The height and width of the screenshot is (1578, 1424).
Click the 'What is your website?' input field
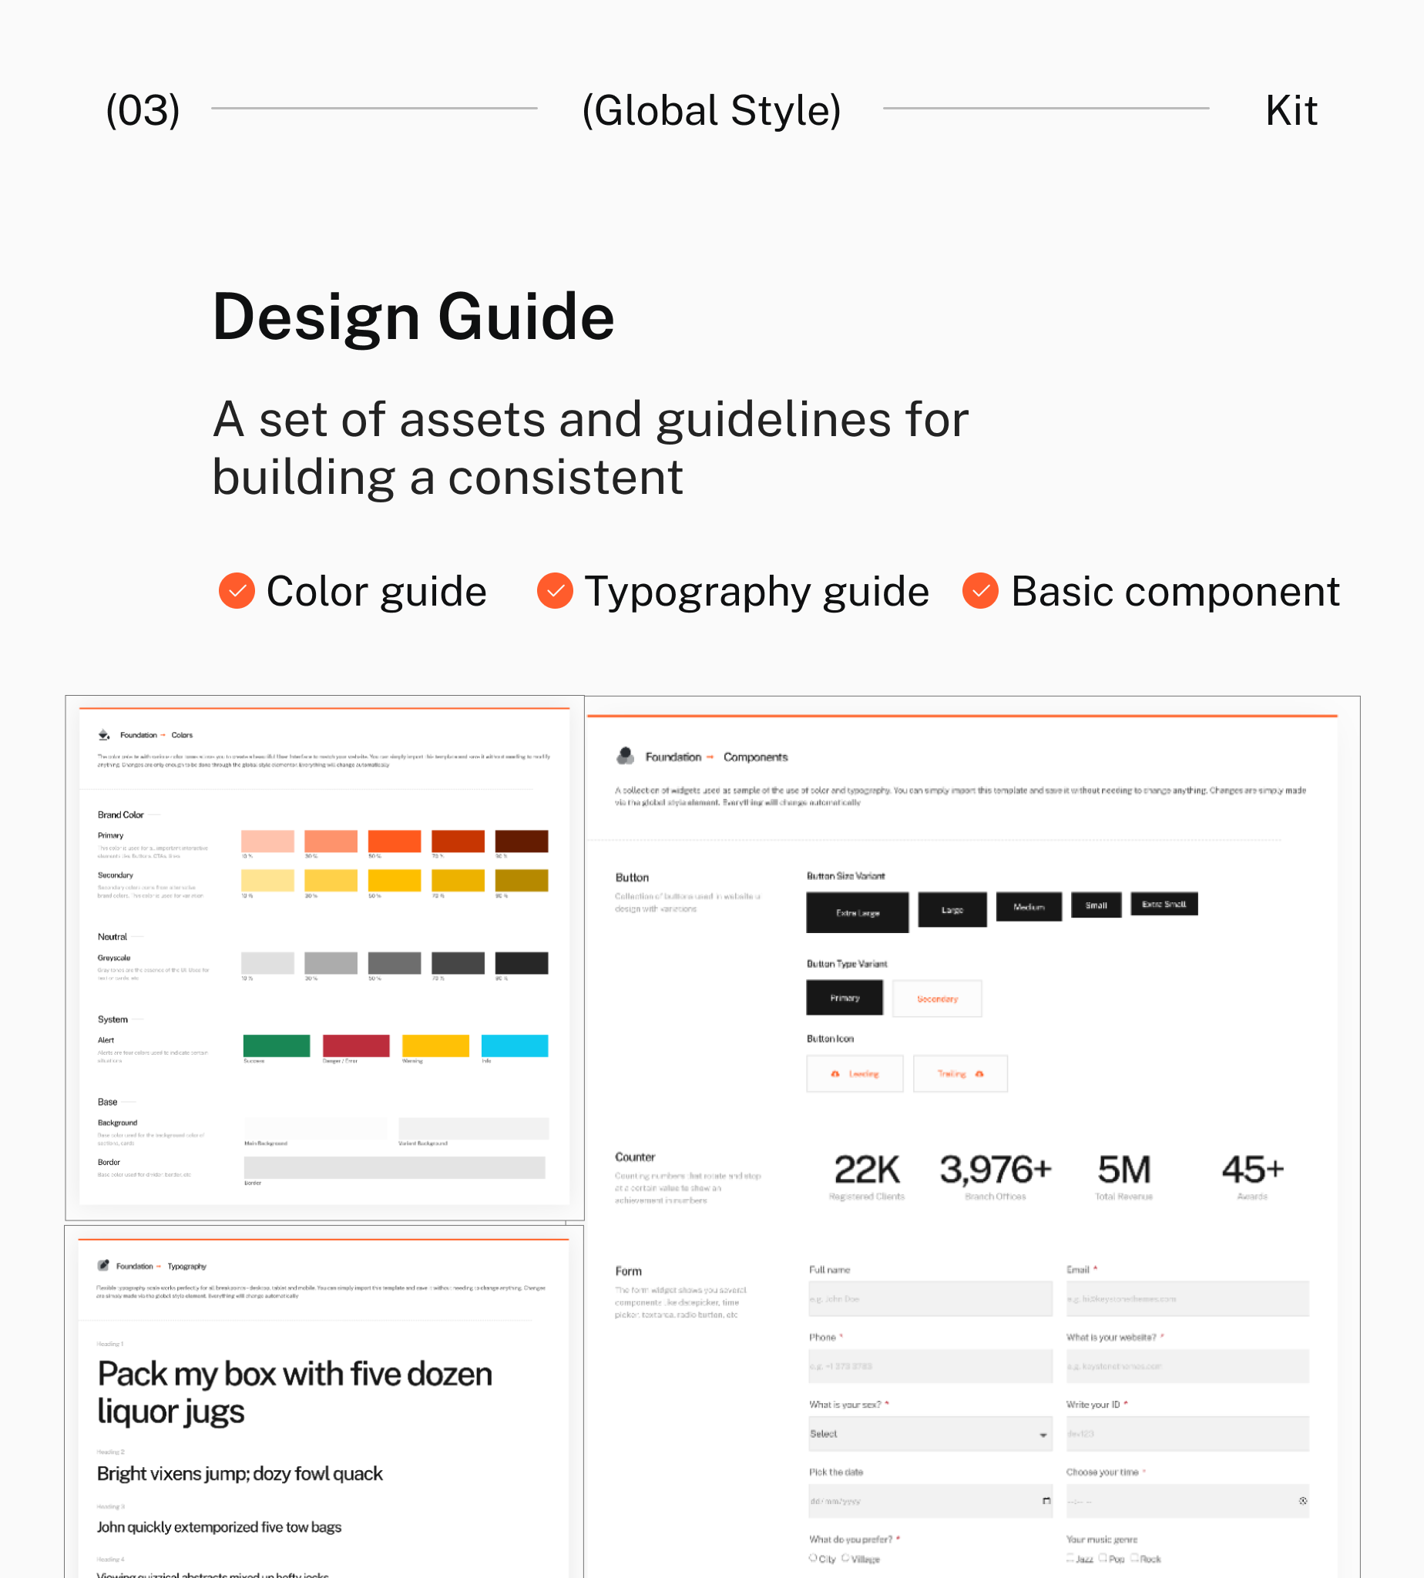1187,1365
